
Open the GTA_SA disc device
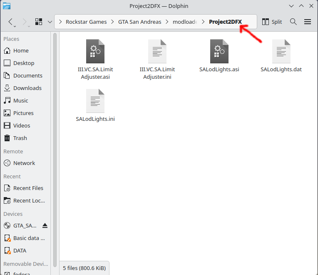click(x=20, y=226)
